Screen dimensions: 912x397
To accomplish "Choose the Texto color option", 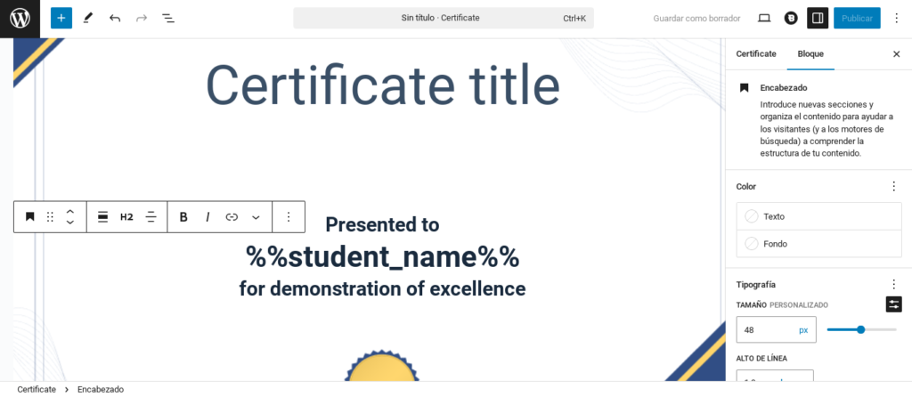I will [x=819, y=216].
